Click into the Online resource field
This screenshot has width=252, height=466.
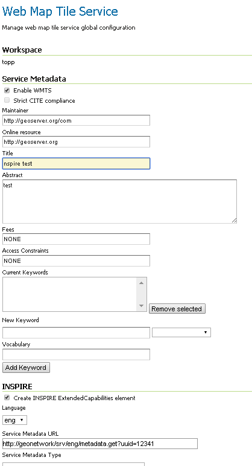coord(76,142)
